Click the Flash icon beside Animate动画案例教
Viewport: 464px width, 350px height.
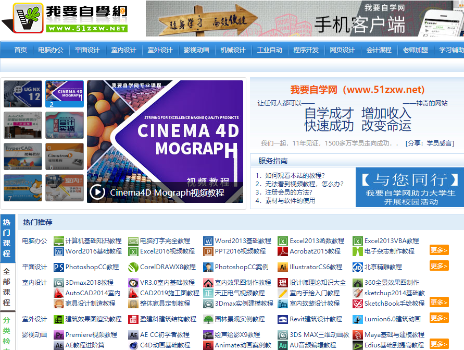tap(208, 345)
